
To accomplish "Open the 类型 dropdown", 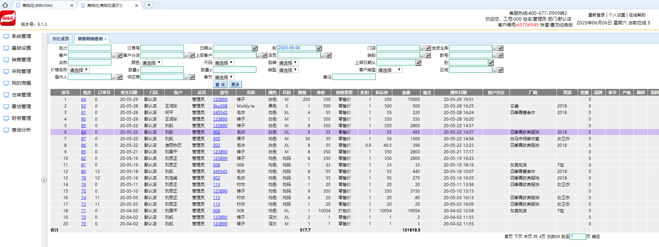I will pyautogui.click(x=288, y=70).
